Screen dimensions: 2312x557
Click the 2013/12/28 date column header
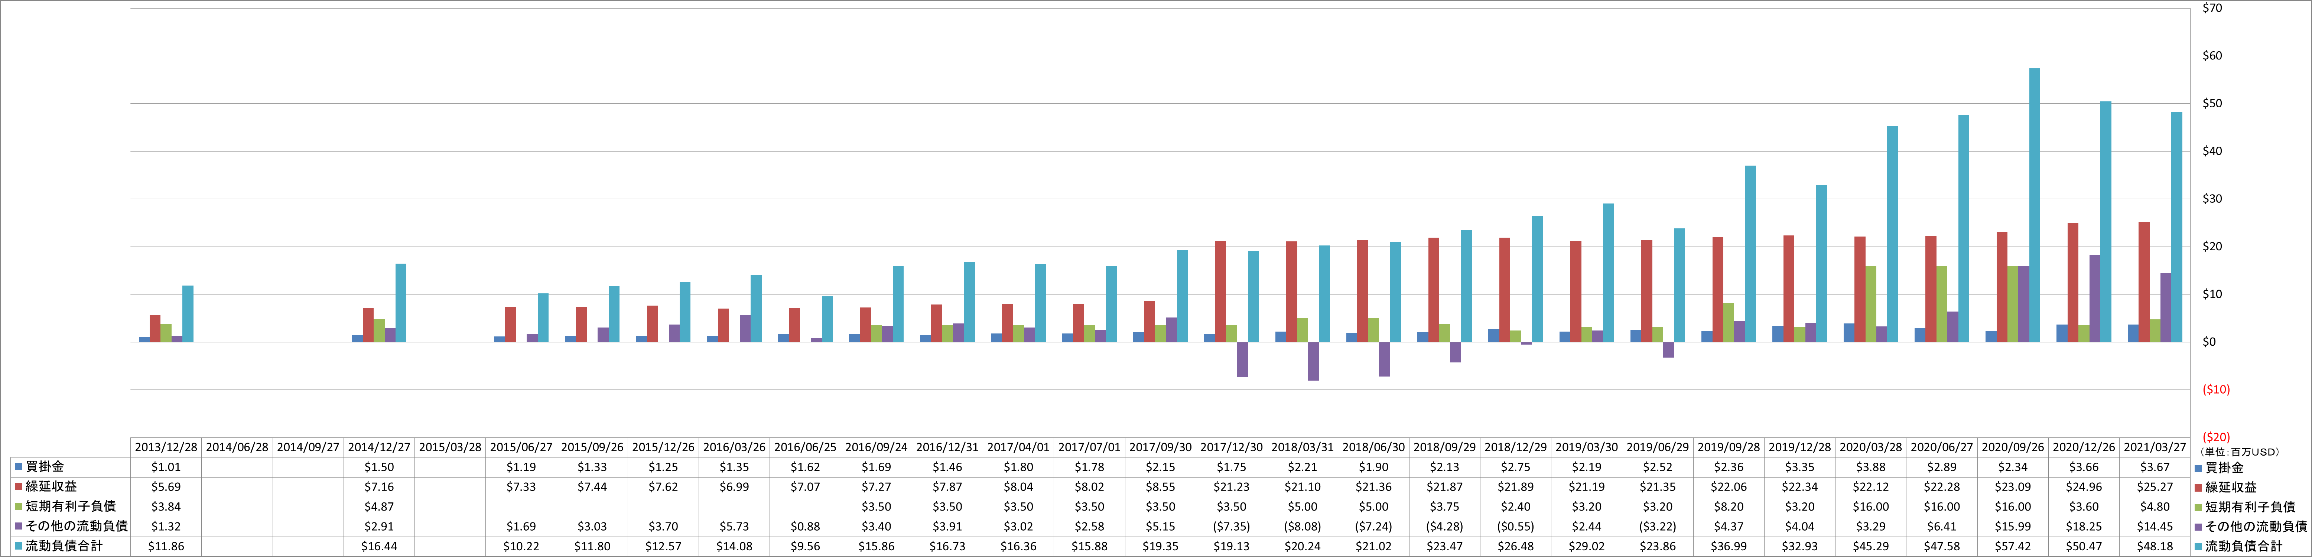[166, 447]
